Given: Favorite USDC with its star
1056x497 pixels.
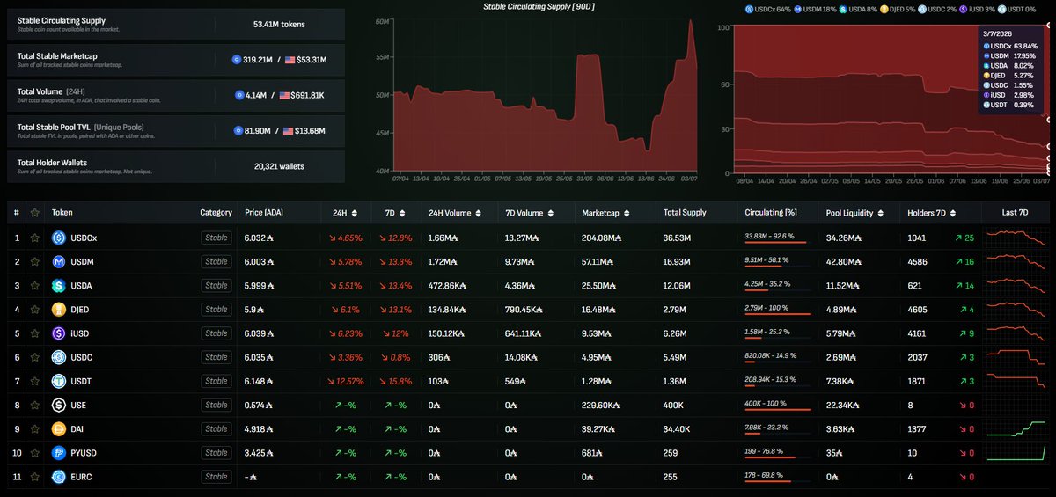Looking at the screenshot, I should click(x=35, y=357).
